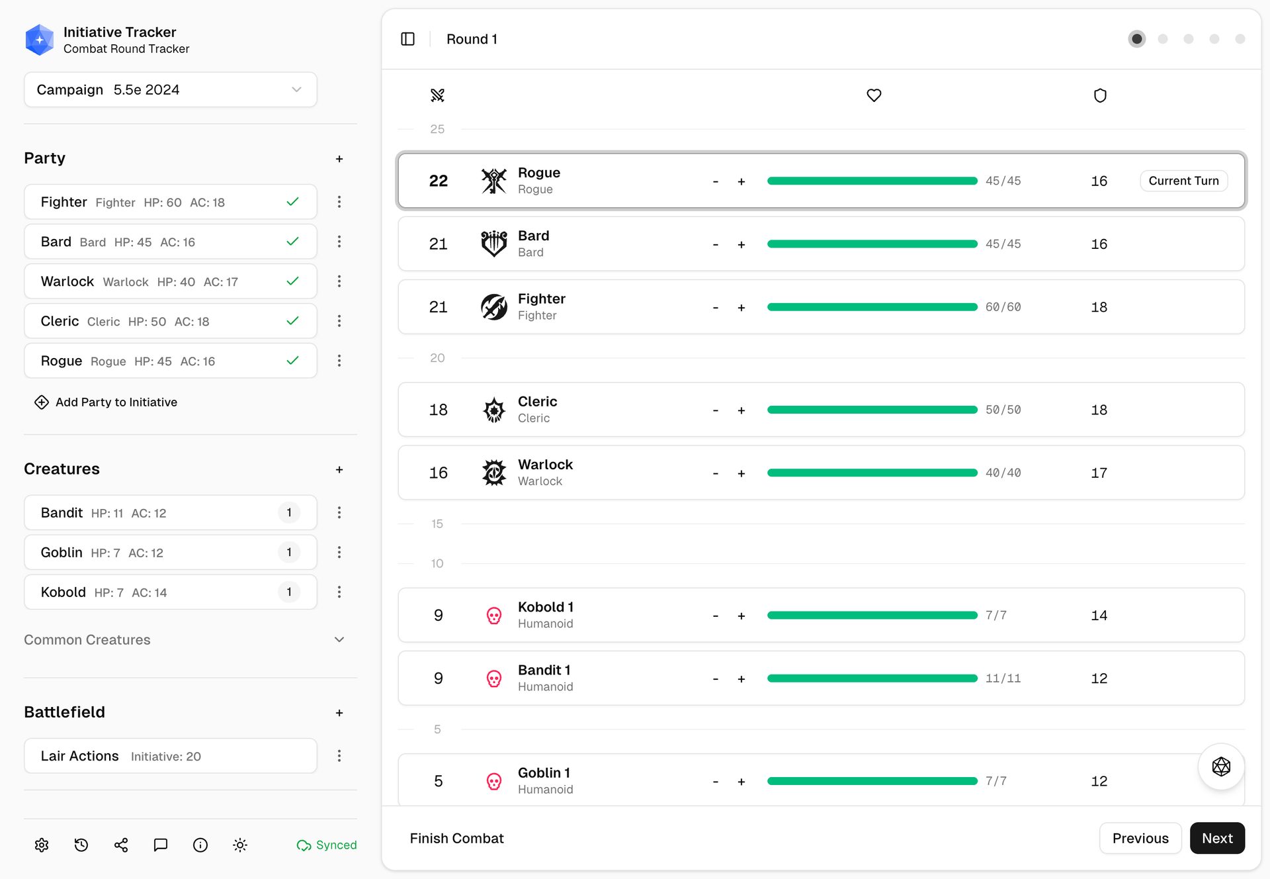The width and height of the screenshot is (1270, 879).
Task: Select the first round indicator dot
Action: [1136, 38]
